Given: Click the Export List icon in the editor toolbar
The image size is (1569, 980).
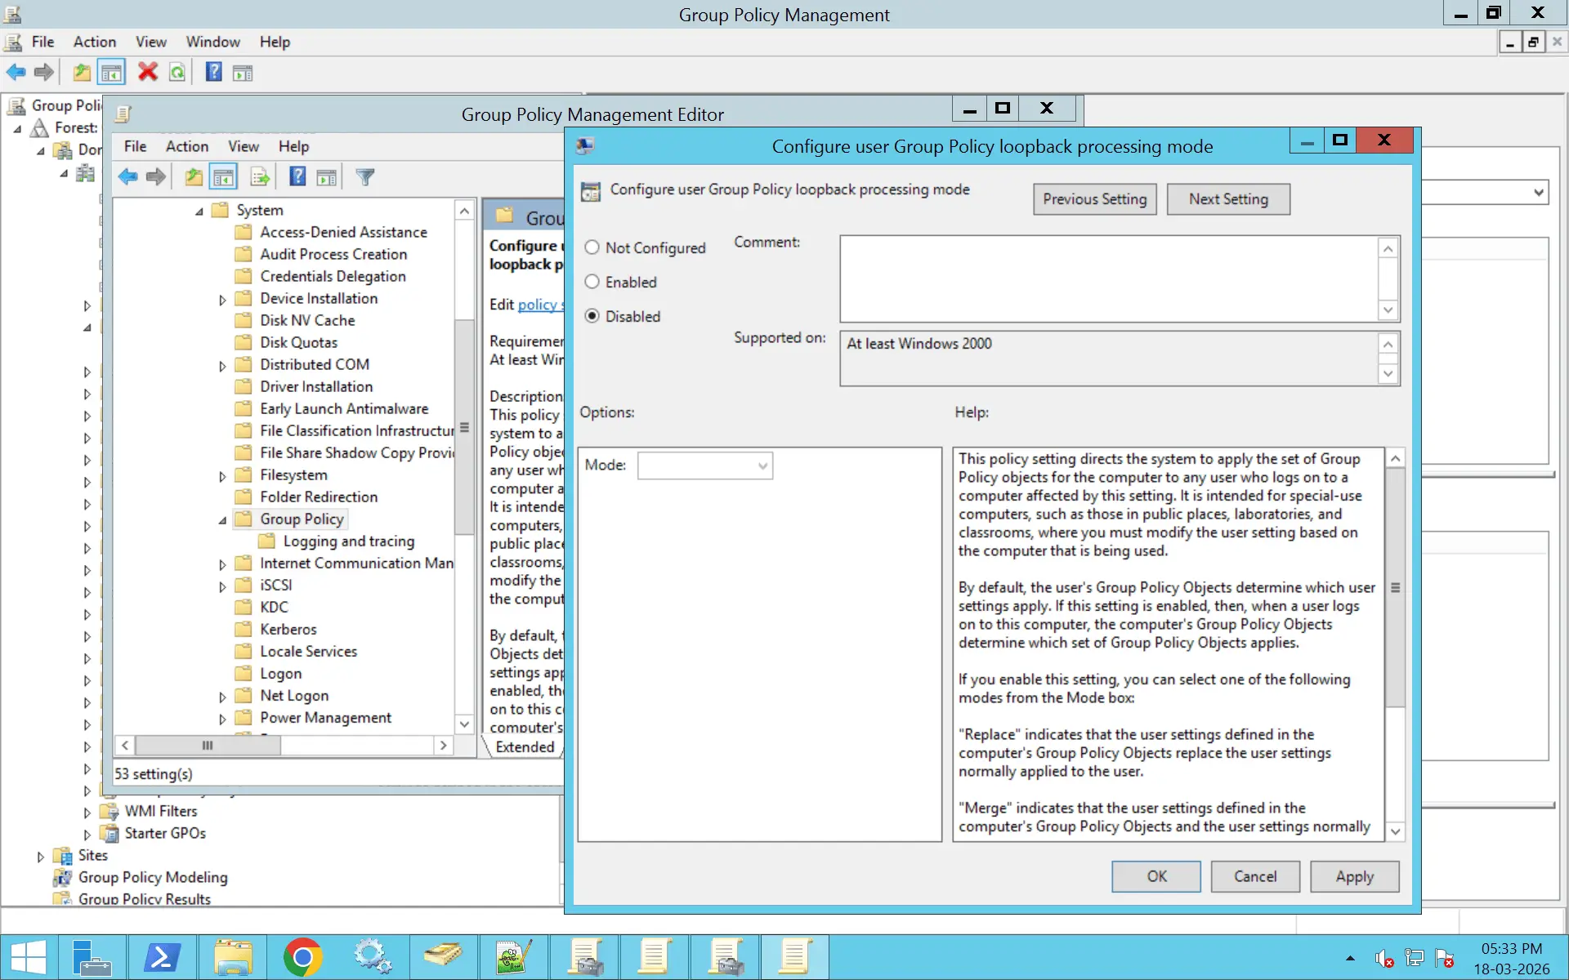Looking at the screenshot, I should click(x=259, y=176).
